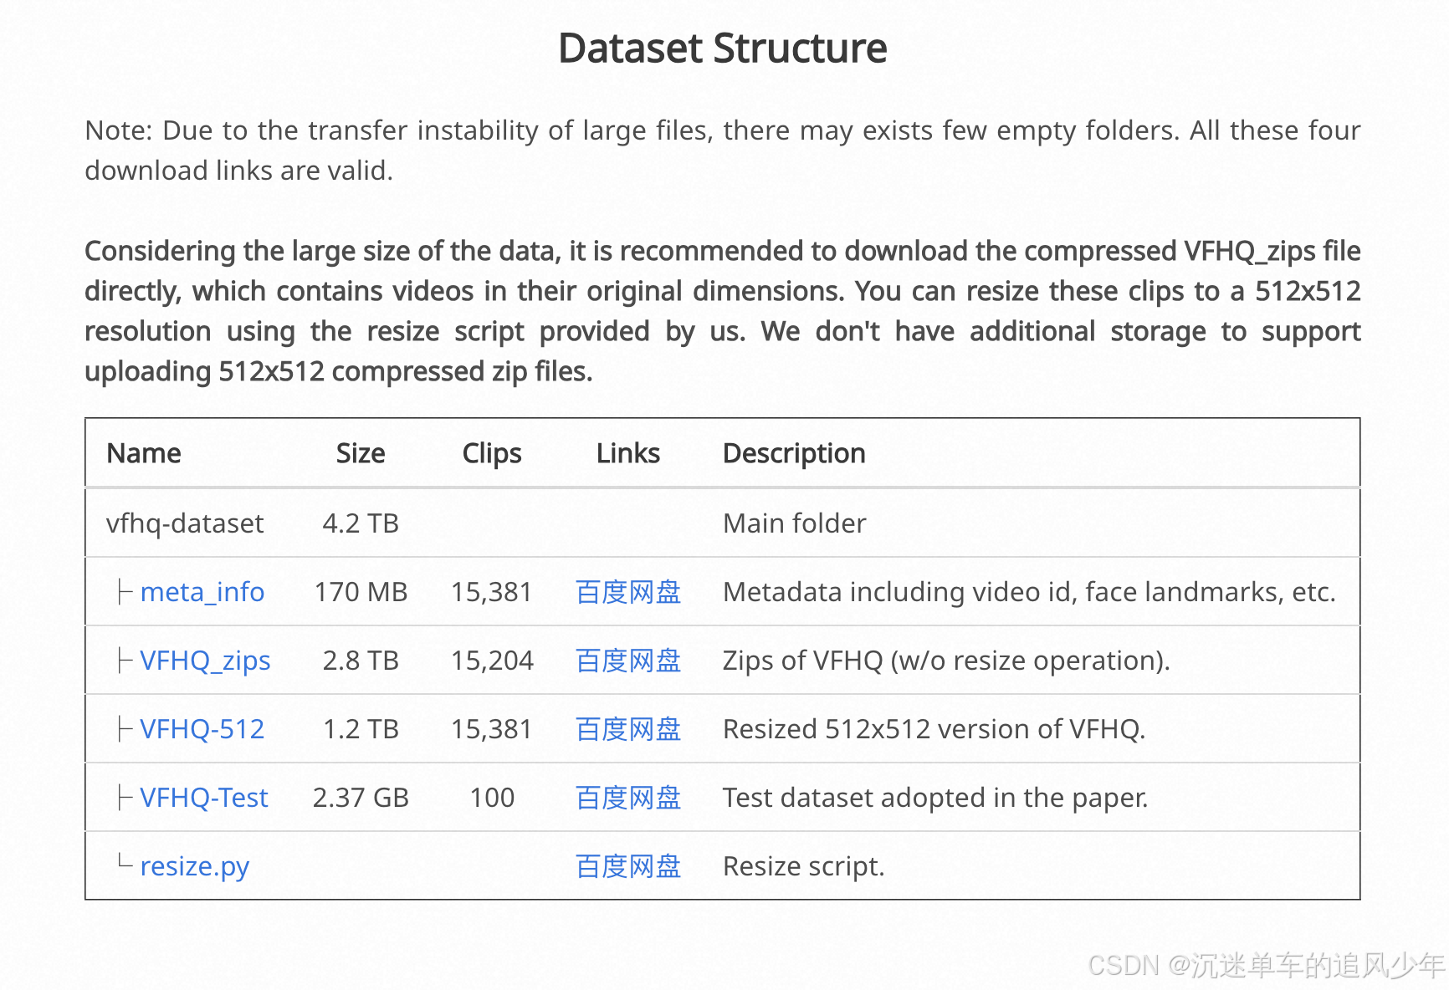Viewport: 1449px width, 990px height.
Task: Click the Description column header
Action: point(794,453)
